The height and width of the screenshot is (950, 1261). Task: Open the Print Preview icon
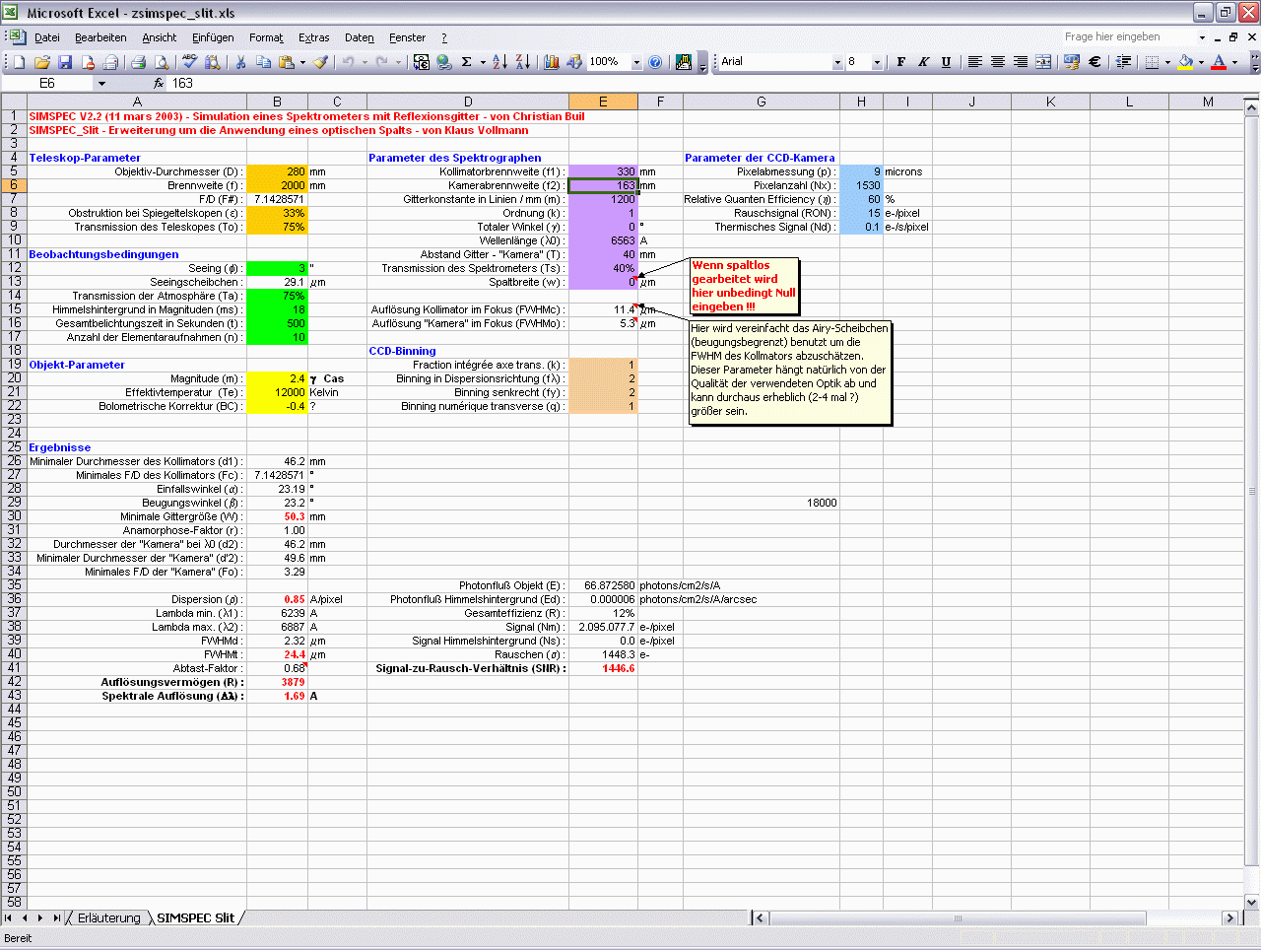162,62
